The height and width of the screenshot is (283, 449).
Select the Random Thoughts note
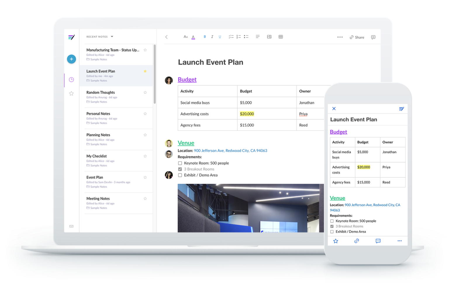[101, 93]
